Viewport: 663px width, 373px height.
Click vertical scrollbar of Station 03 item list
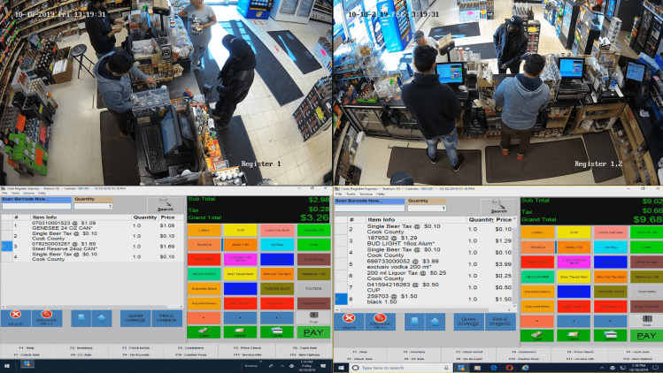click(x=514, y=263)
